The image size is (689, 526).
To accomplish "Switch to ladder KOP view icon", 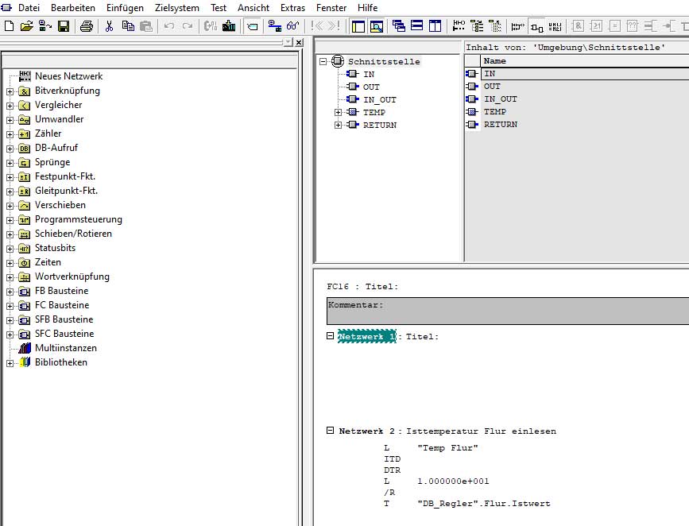I will point(518,26).
